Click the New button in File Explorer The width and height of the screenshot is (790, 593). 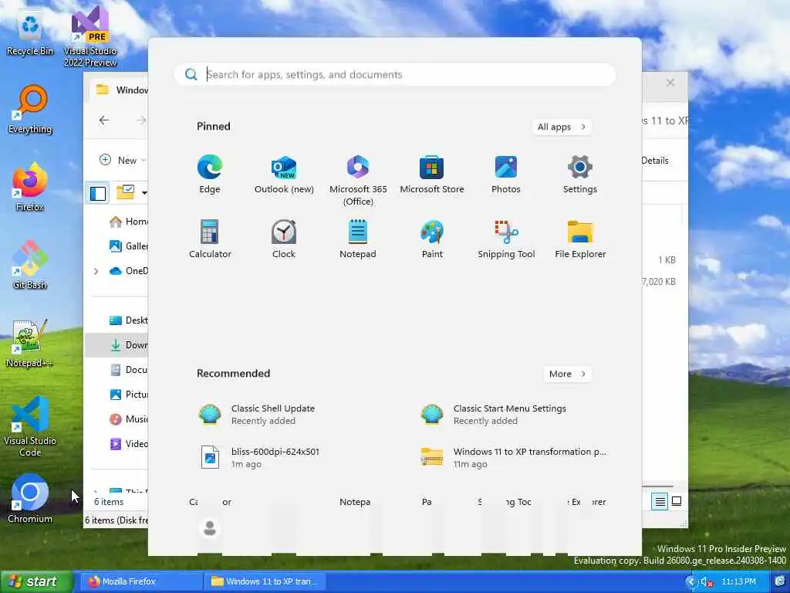click(123, 160)
